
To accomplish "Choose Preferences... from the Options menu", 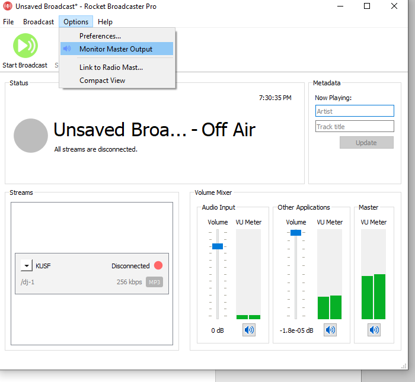I will pyautogui.click(x=117, y=36).
